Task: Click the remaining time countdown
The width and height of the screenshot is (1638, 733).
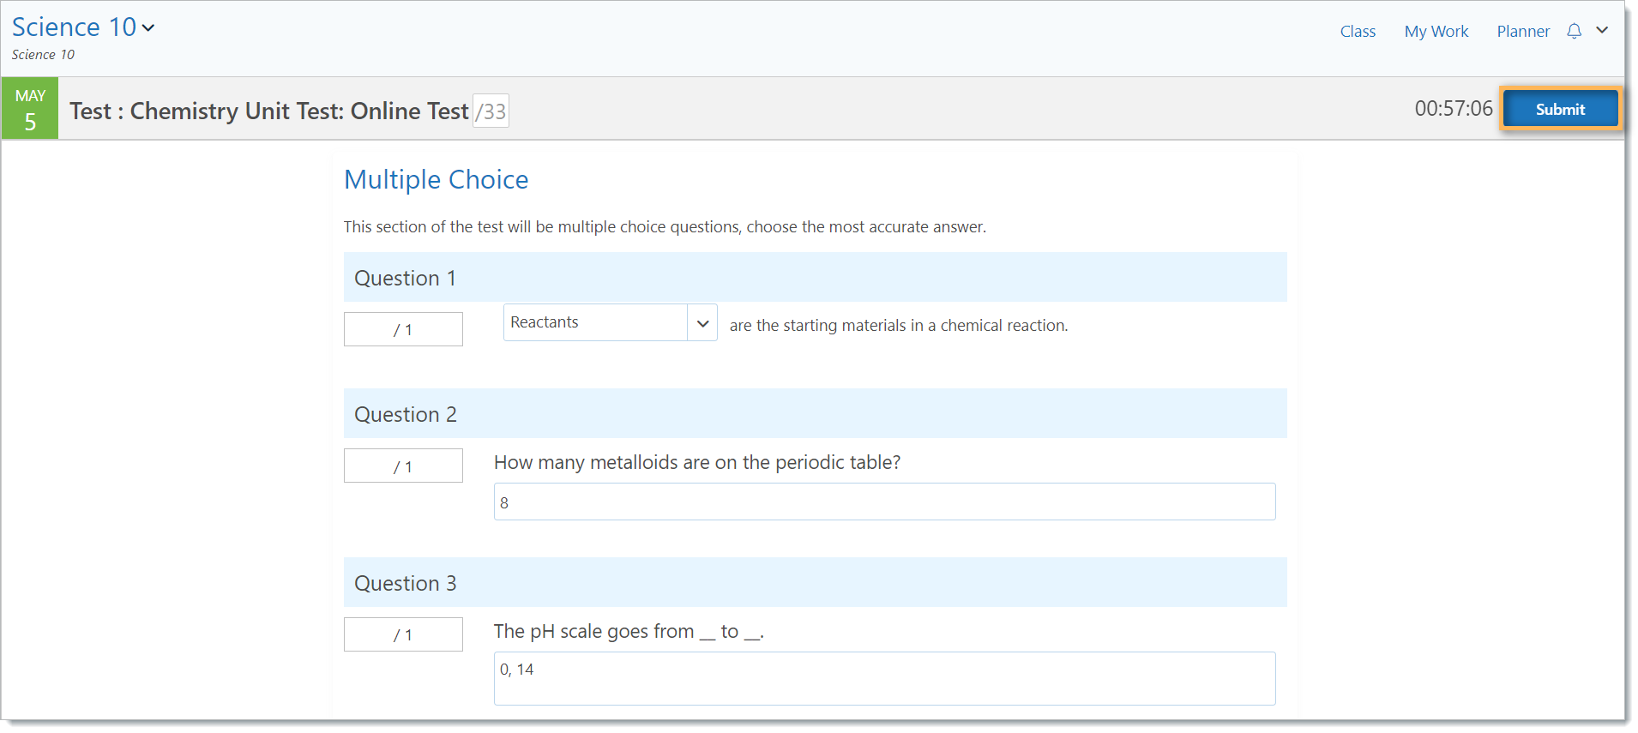Action: pos(1454,109)
